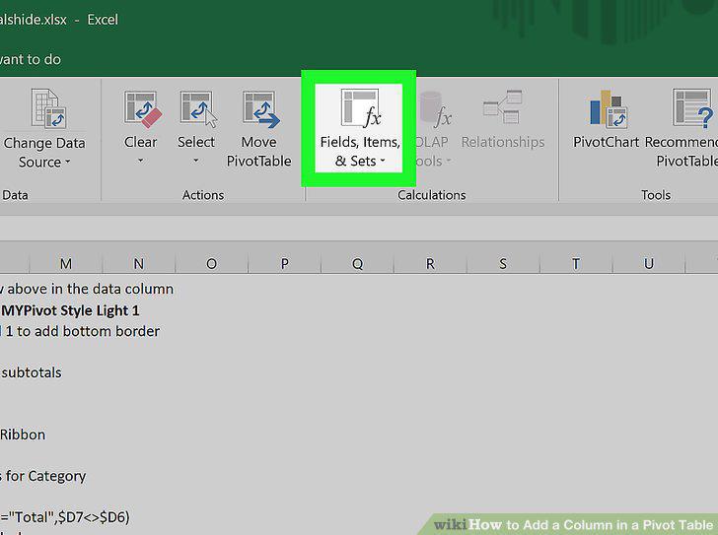Click the Relationships label
This screenshot has height=535, width=718.
click(503, 142)
